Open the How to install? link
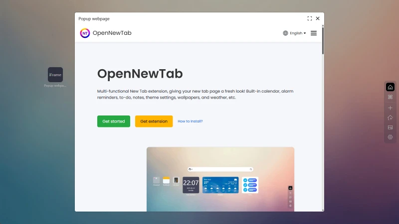The height and width of the screenshot is (224, 399). tap(190, 121)
